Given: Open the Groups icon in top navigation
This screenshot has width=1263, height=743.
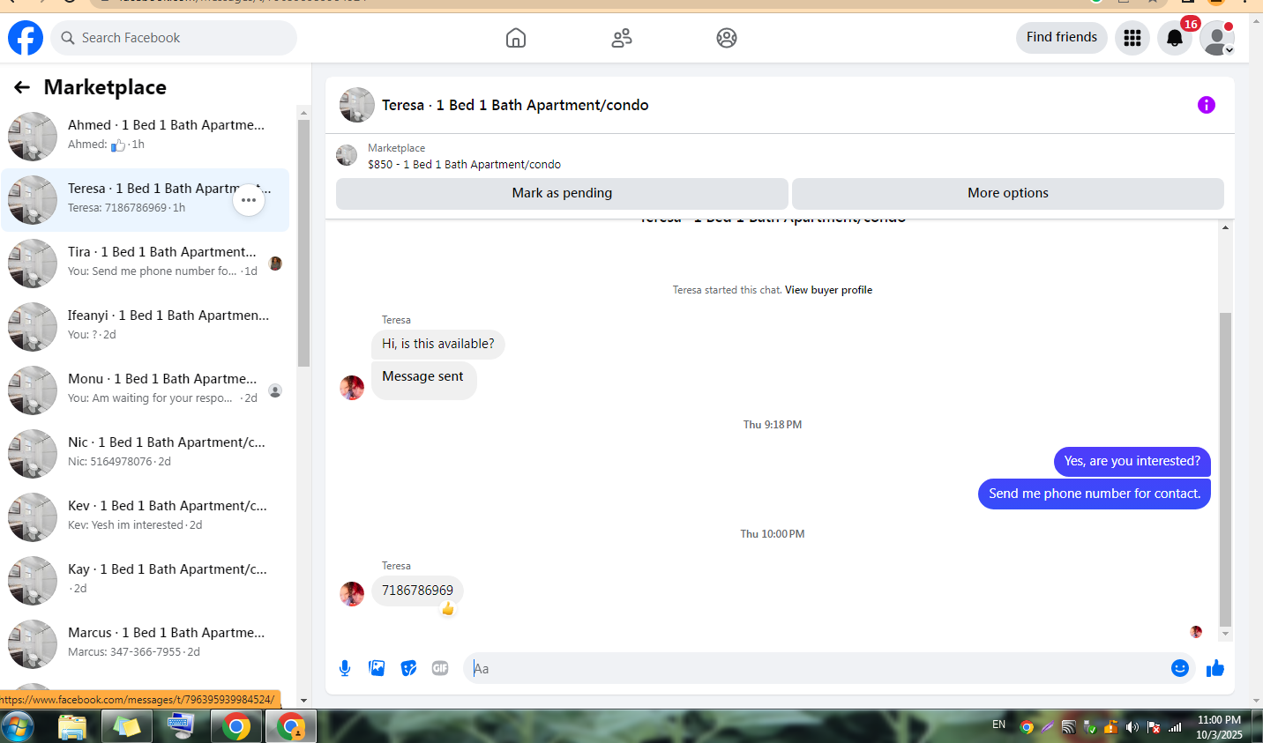Looking at the screenshot, I should [x=727, y=38].
